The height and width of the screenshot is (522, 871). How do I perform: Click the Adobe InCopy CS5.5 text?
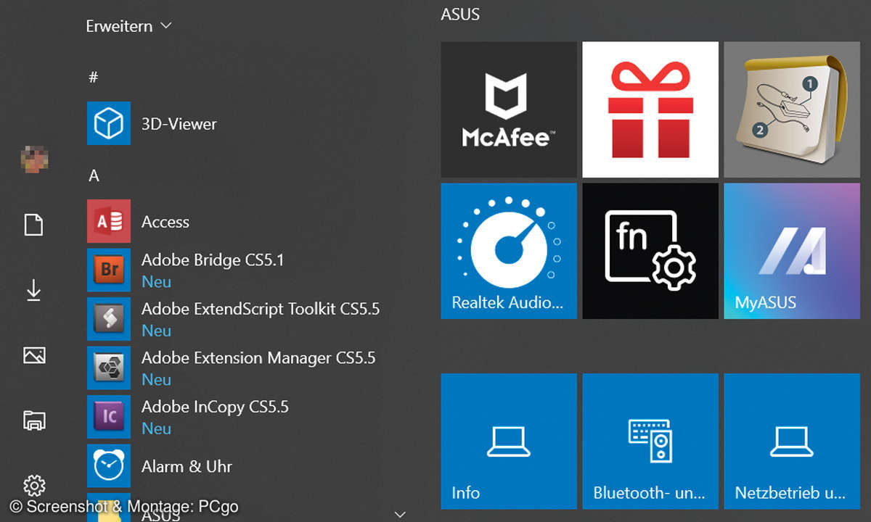[215, 407]
